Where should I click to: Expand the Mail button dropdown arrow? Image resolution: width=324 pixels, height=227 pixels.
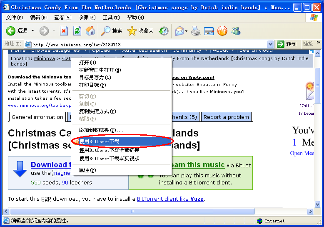(x=186, y=31)
